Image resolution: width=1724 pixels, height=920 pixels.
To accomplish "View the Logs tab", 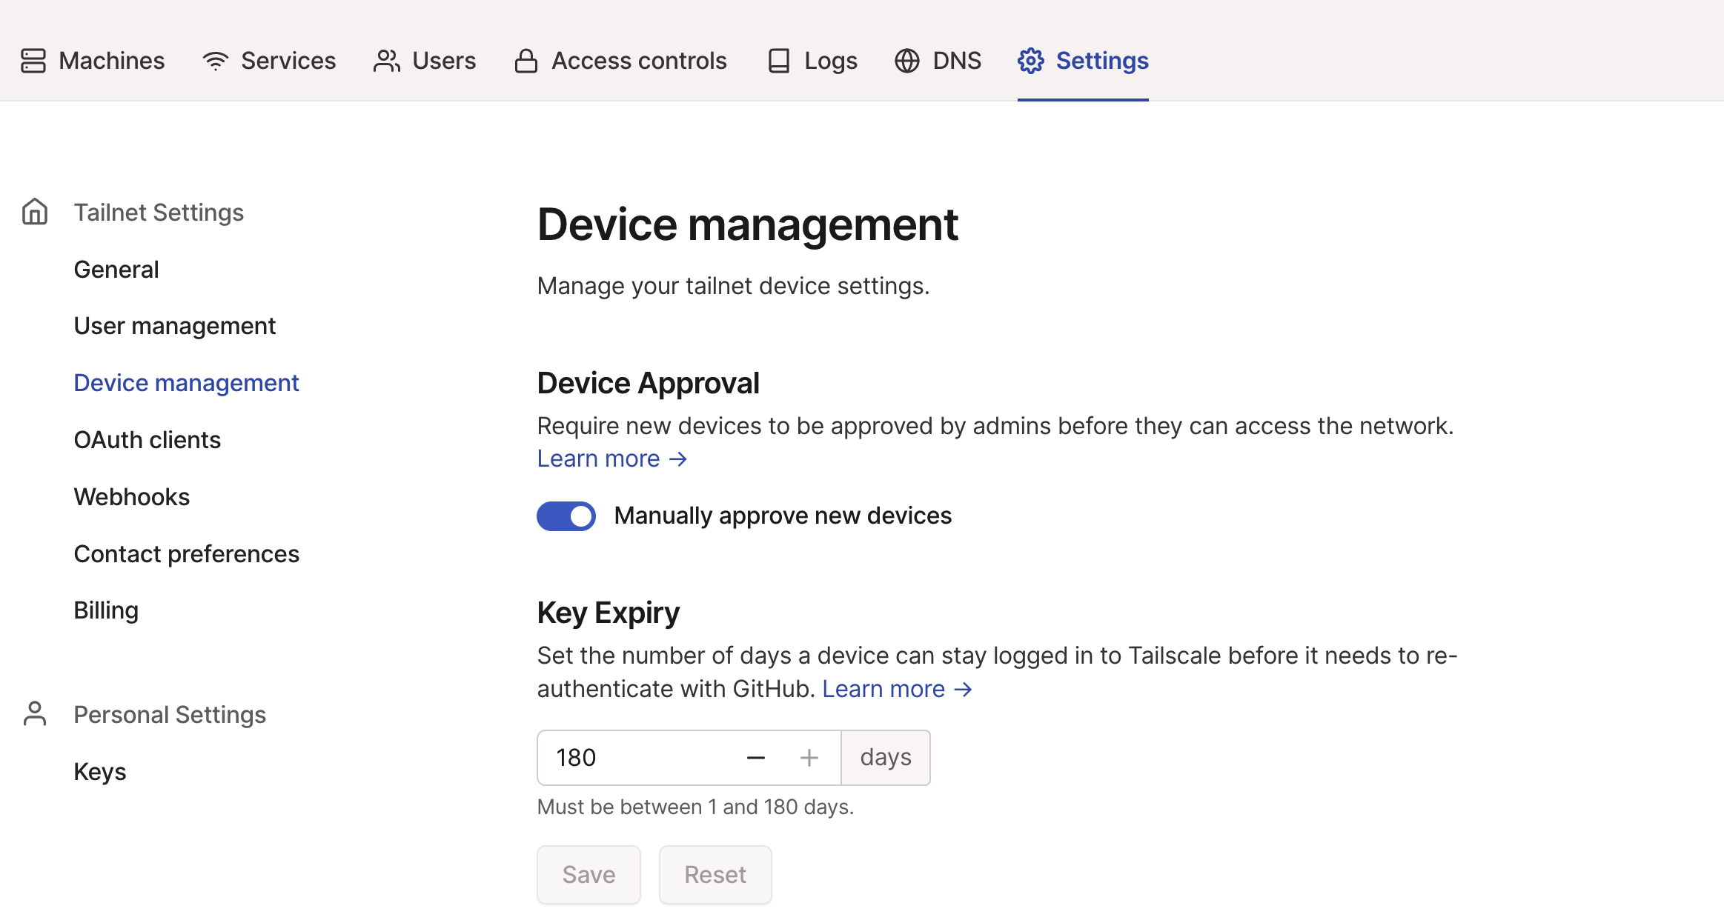I will point(812,61).
